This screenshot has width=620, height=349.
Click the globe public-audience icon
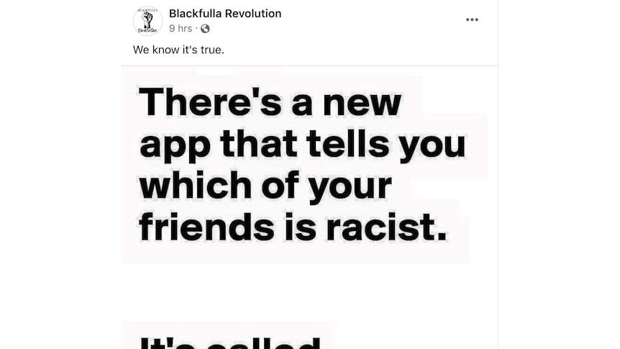click(205, 29)
